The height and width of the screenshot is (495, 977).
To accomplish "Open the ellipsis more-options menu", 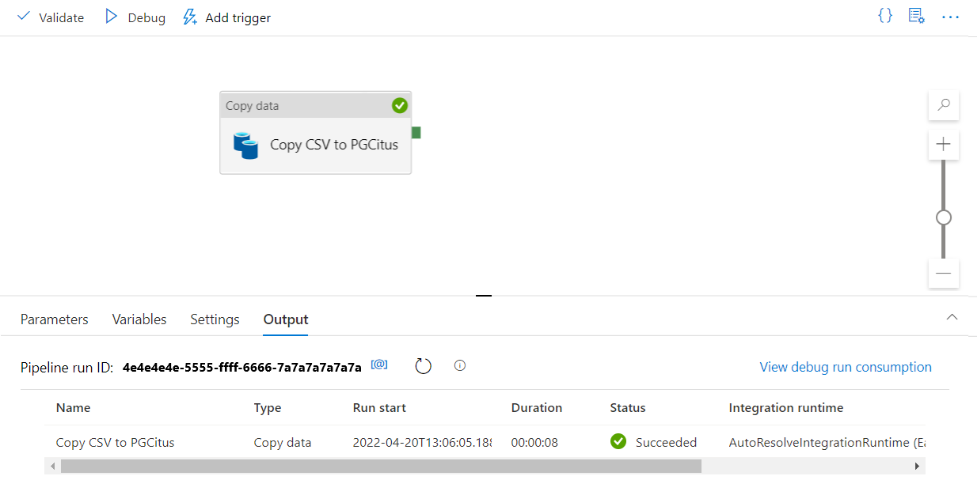I will (950, 17).
